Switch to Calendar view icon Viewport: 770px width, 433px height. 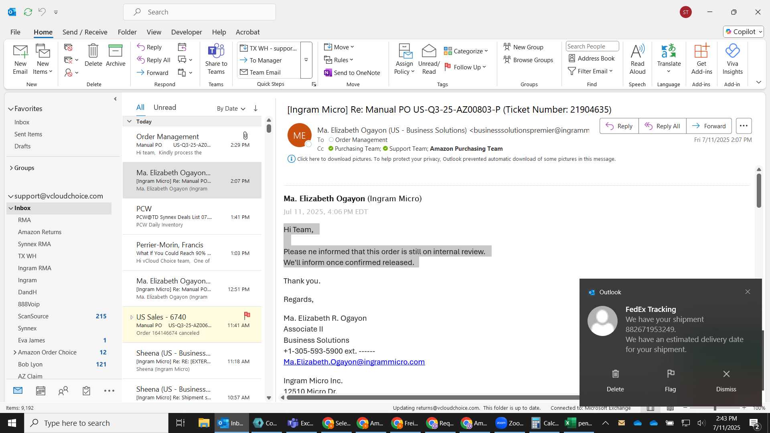pyautogui.click(x=41, y=391)
